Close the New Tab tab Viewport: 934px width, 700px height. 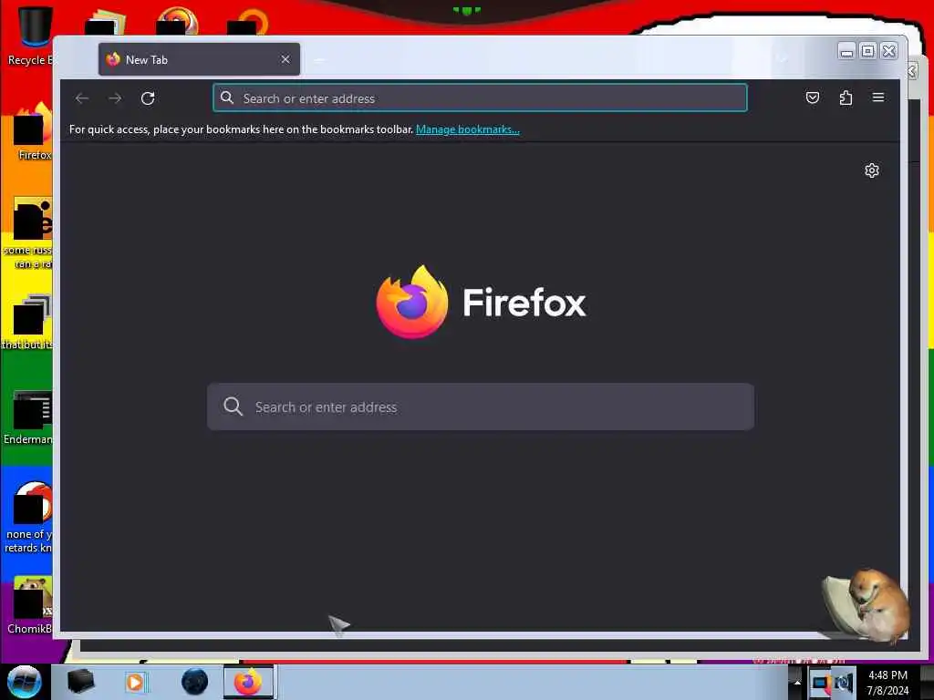[x=285, y=59]
